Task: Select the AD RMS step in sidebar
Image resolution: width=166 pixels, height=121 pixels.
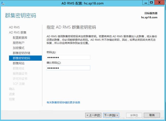Action: pos(14,27)
